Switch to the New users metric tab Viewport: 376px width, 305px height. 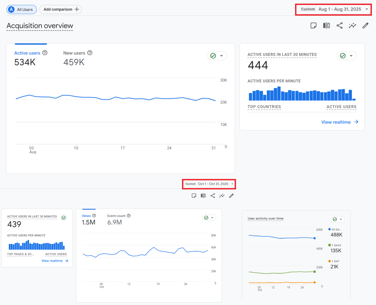click(74, 53)
